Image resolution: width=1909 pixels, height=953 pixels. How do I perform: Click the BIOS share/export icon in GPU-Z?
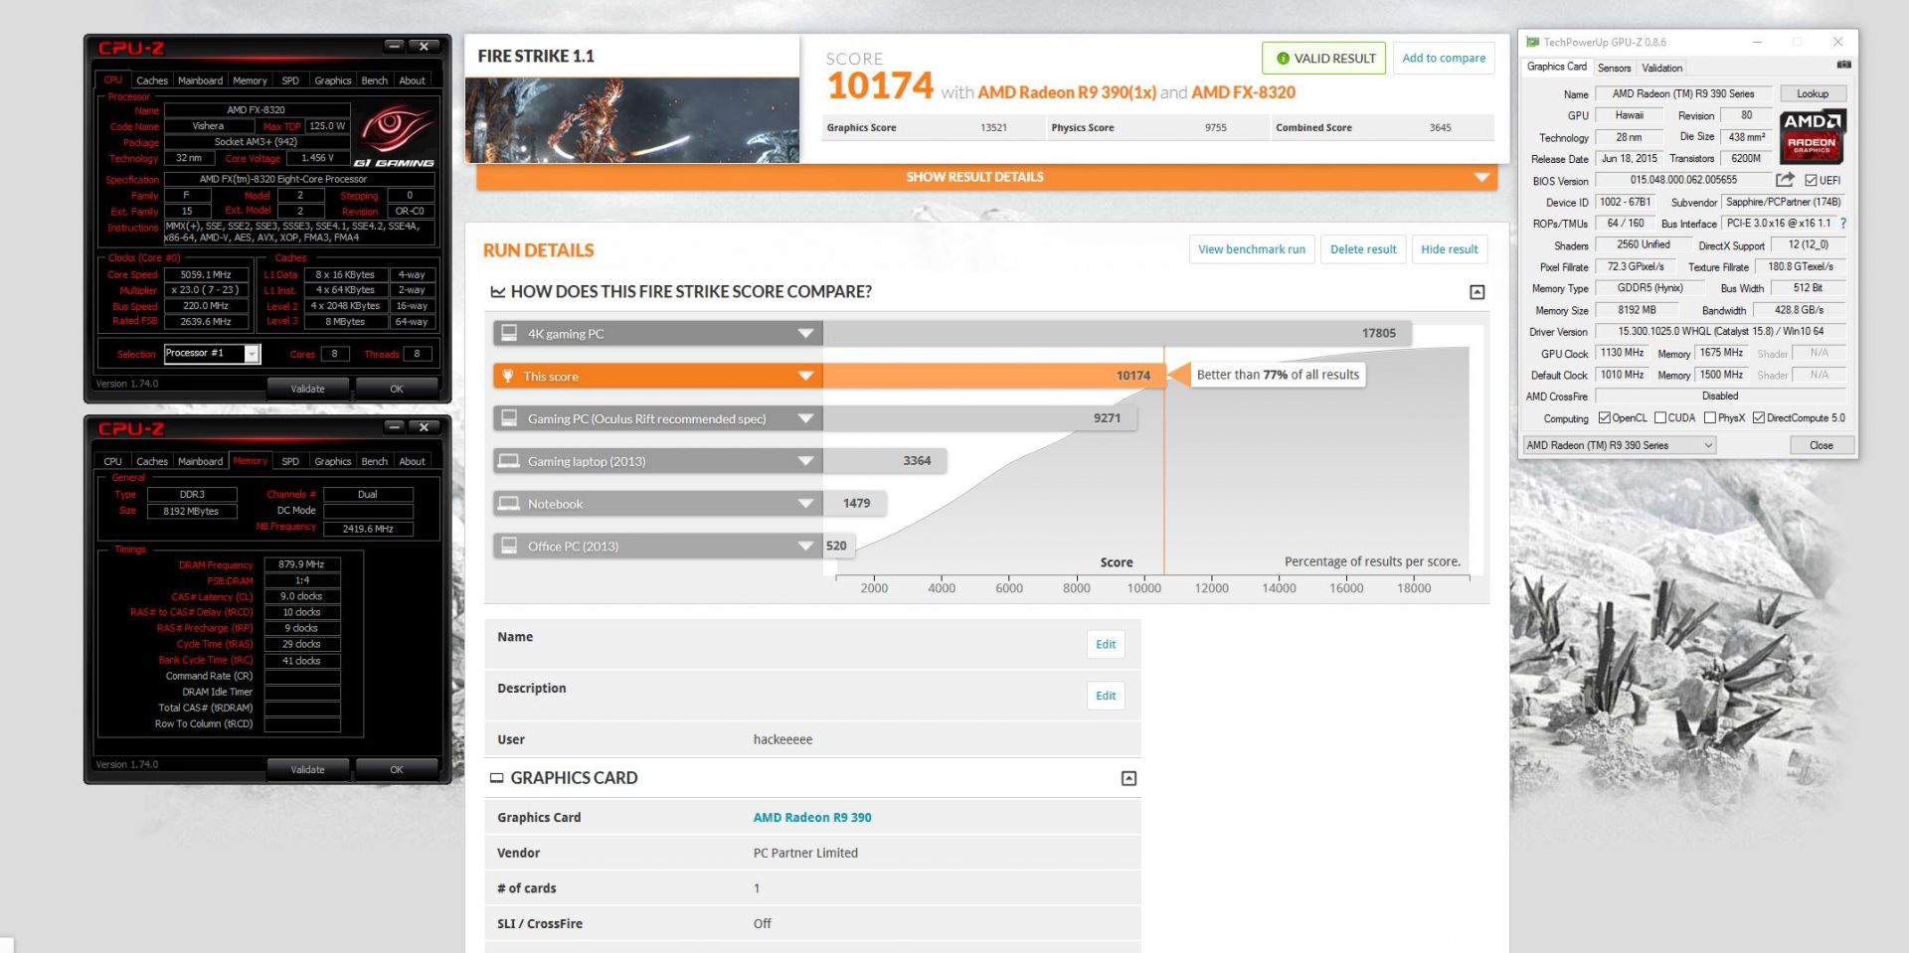pos(1786,180)
